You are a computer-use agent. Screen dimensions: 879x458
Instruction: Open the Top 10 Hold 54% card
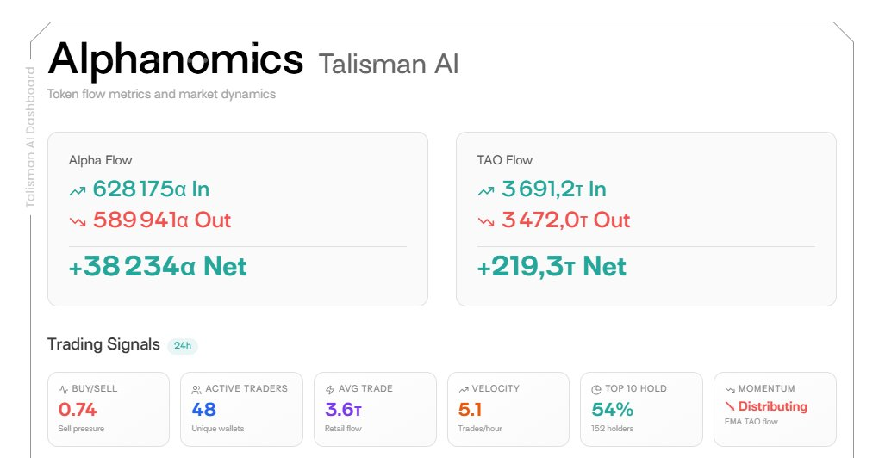pos(641,409)
